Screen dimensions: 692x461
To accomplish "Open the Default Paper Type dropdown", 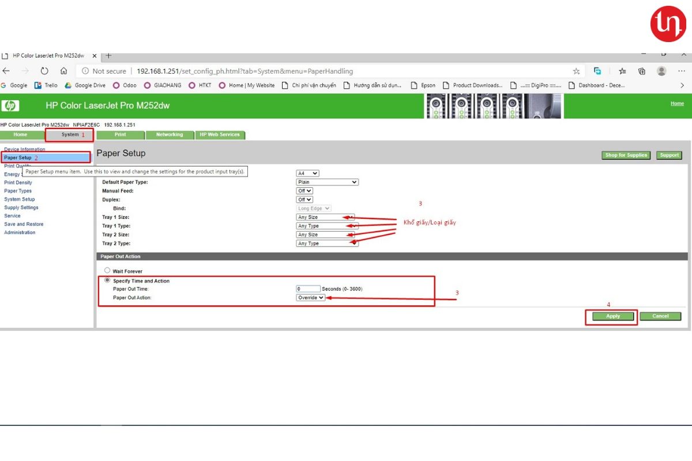I will pyautogui.click(x=327, y=182).
